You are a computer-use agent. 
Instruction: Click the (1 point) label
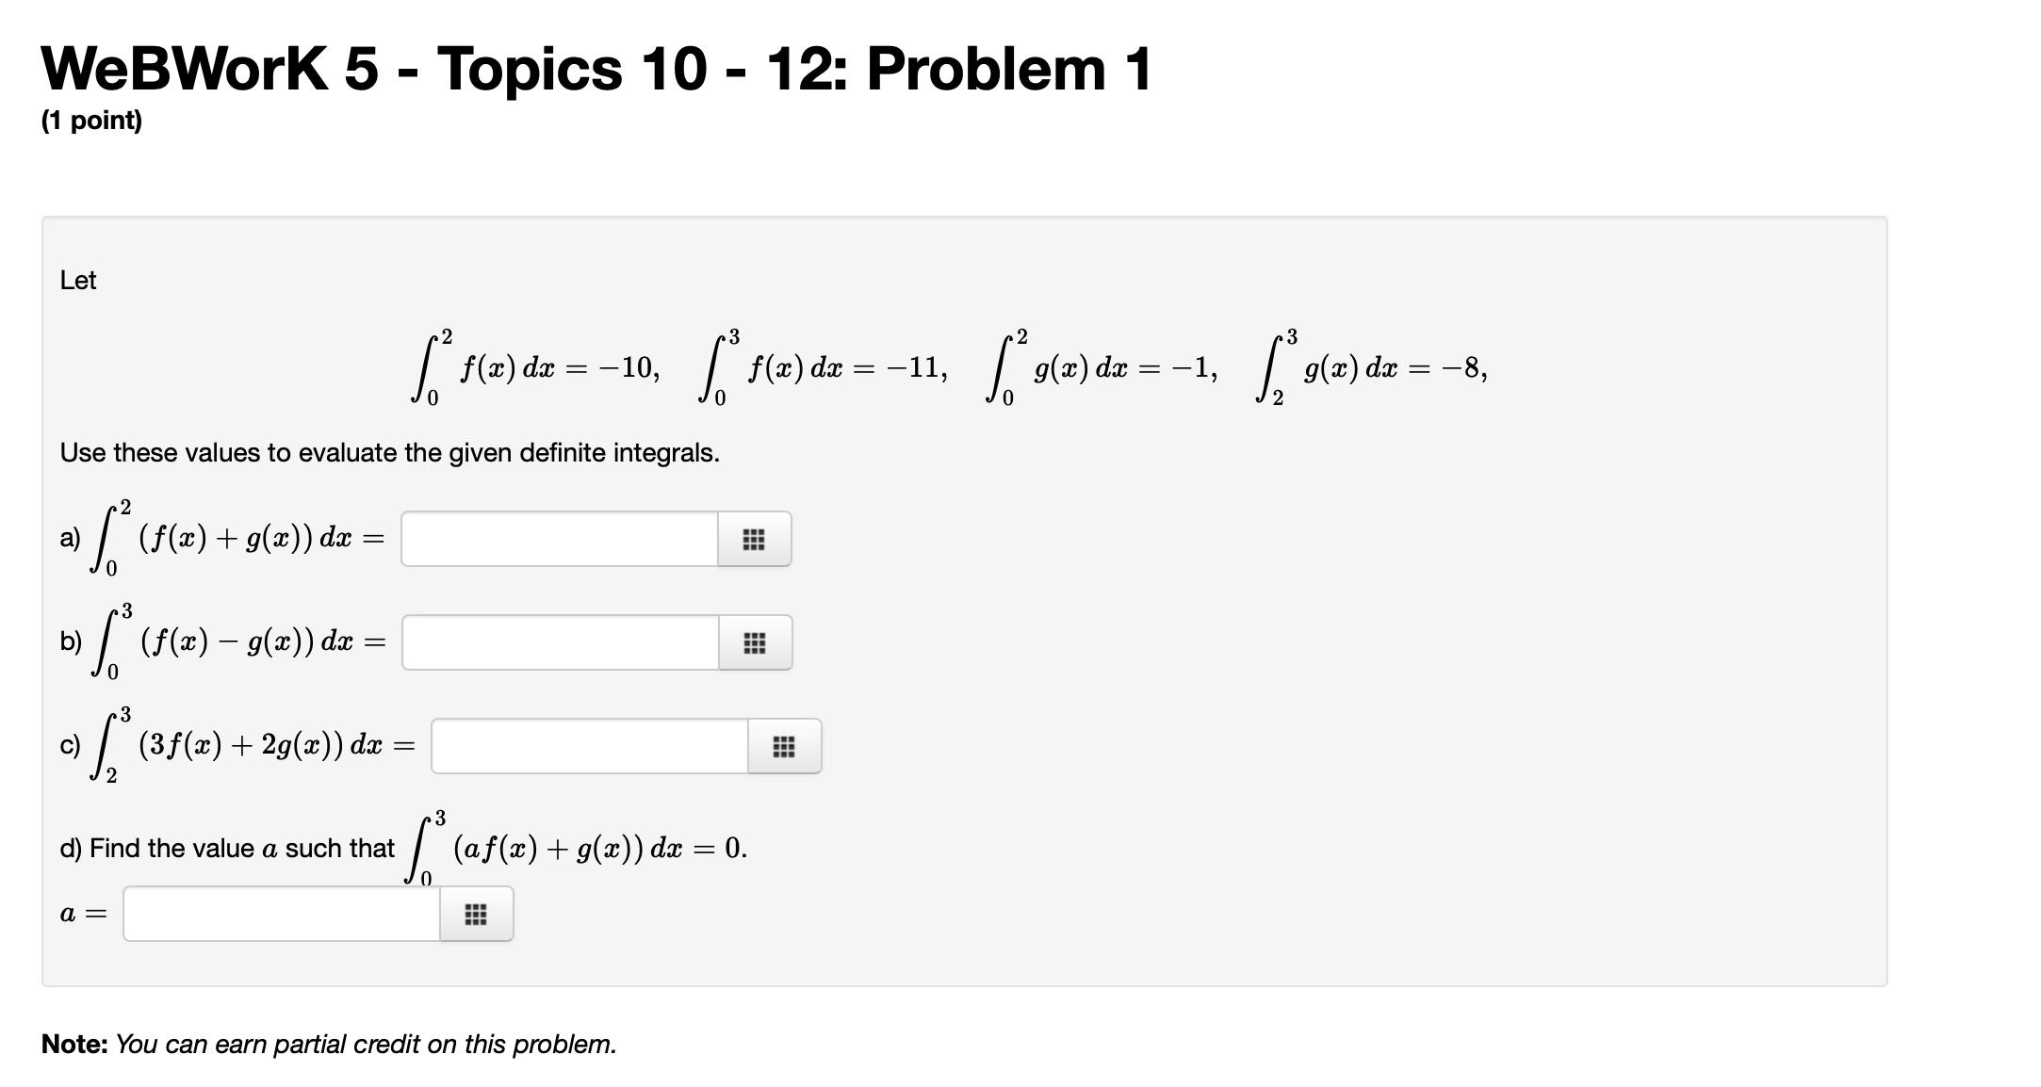[91, 121]
